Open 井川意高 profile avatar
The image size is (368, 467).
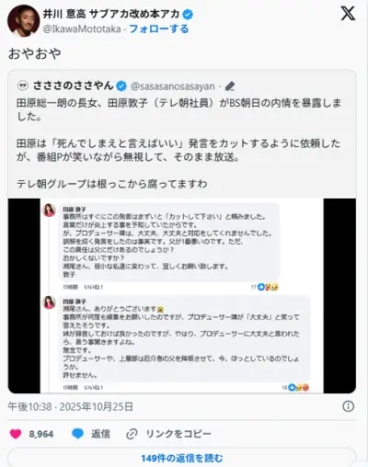coord(23,21)
